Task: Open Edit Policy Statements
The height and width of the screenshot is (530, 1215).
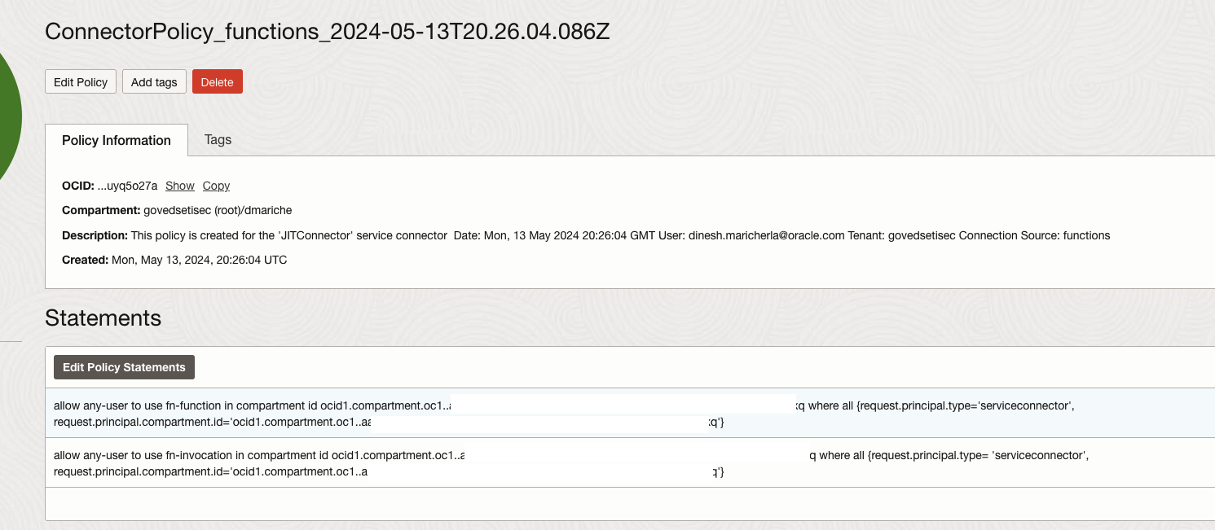Action: click(x=124, y=367)
